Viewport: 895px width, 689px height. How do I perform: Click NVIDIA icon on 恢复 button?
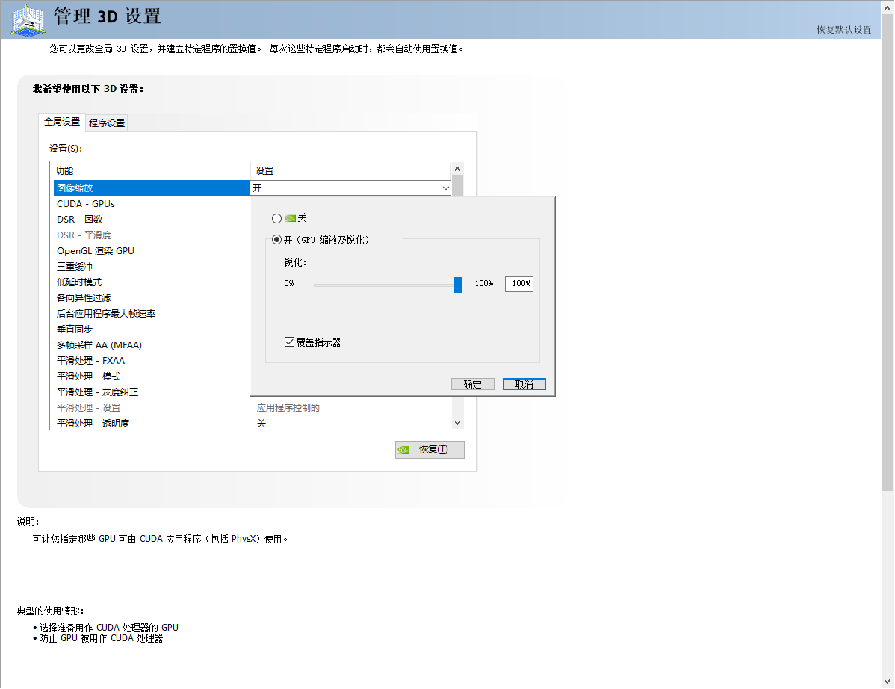click(404, 450)
